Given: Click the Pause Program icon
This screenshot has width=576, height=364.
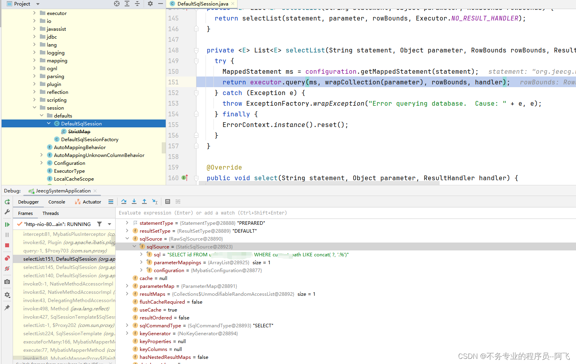Looking at the screenshot, I should (7, 235).
